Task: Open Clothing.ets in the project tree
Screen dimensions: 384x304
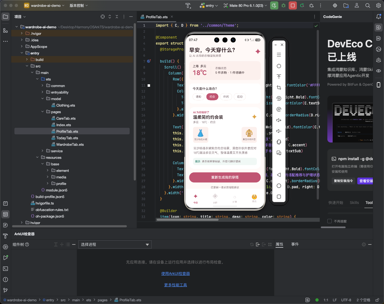Action: coord(66,105)
